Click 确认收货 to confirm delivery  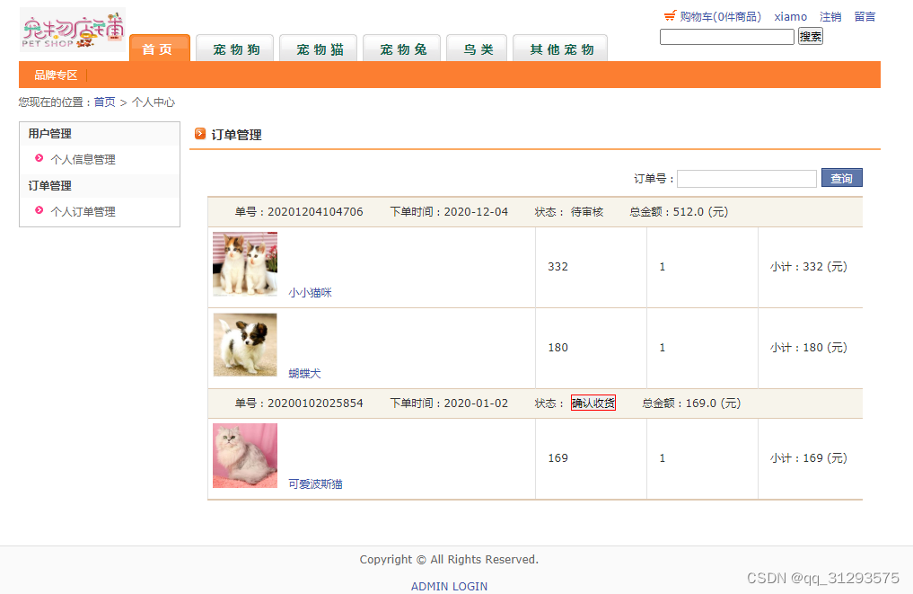[x=593, y=403]
